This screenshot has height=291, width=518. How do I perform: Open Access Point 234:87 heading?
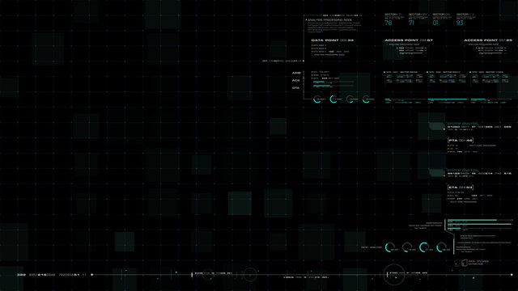tap(409, 40)
